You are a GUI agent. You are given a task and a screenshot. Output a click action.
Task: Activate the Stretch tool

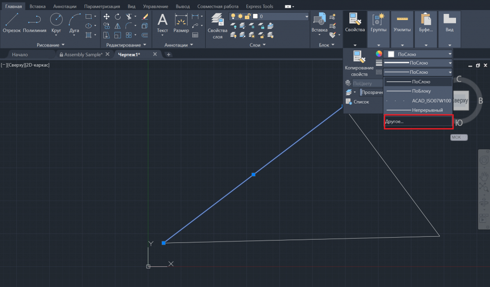[107, 35]
